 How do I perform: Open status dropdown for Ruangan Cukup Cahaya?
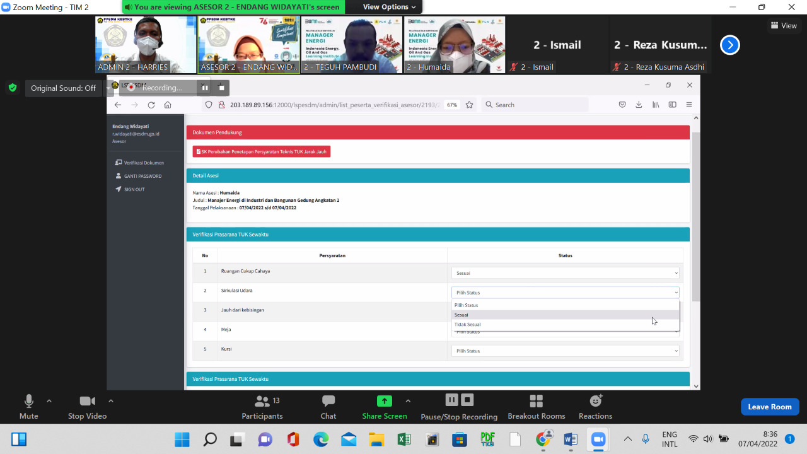tap(566, 273)
